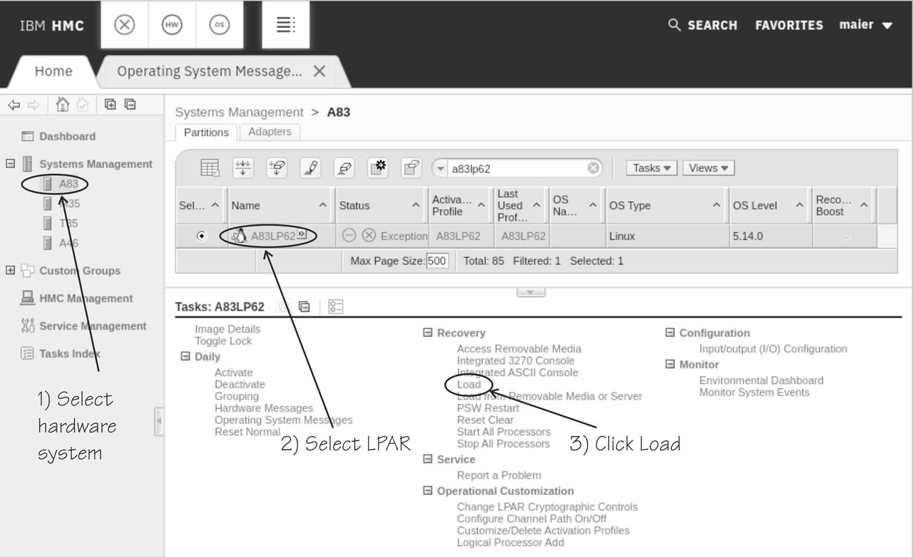Close the Operating System Message tab
Screen dimensions: 913x557
[320, 71]
